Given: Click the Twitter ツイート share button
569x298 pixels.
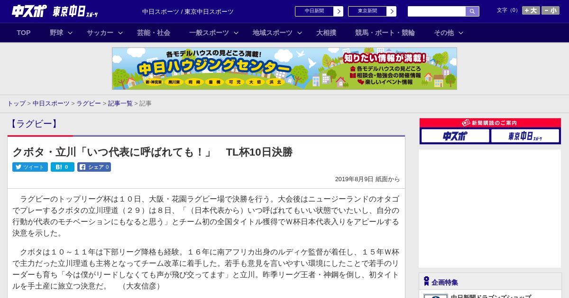Looking at the screenshot, I should pyautogui.click(x=30, y=167).
